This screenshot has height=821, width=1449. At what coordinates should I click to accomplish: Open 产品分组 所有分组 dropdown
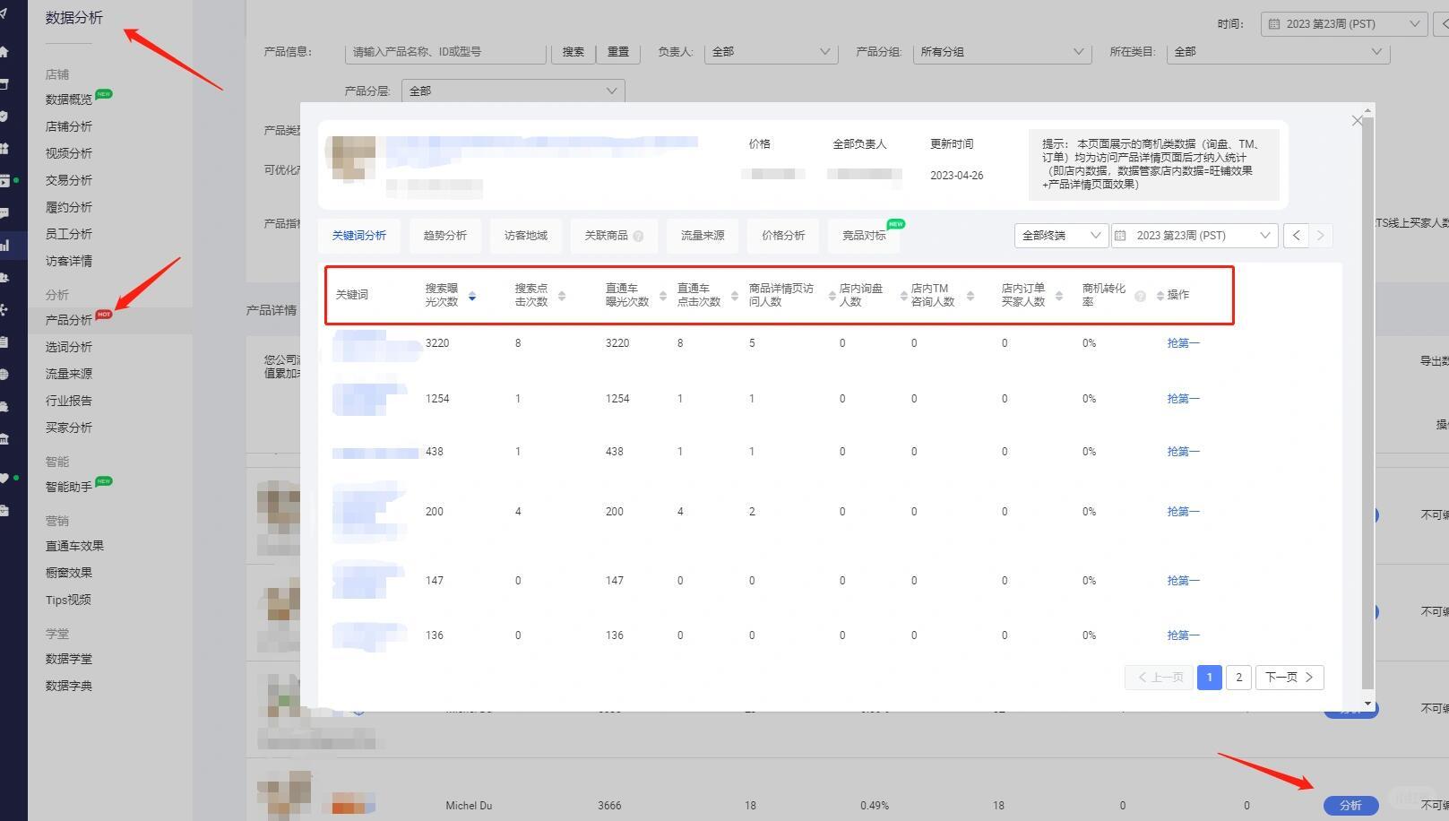click(x=1002, y=52)
